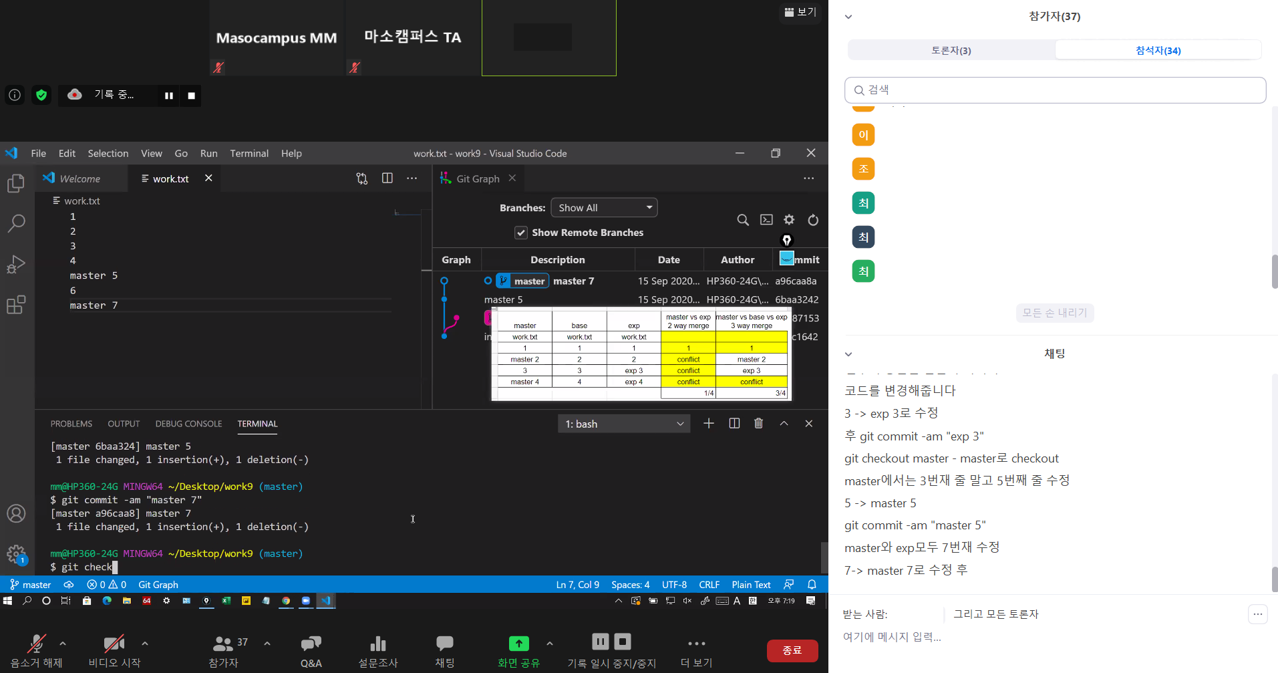Switch to the Debug Console tab
Screen dimensions: 1278x673
(x=188, y=424)
